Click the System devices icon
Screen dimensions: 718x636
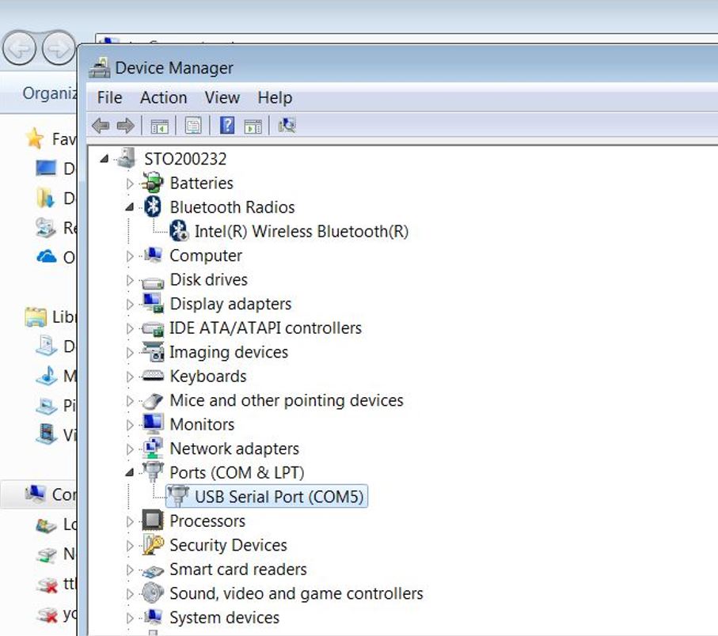(153, 617)
